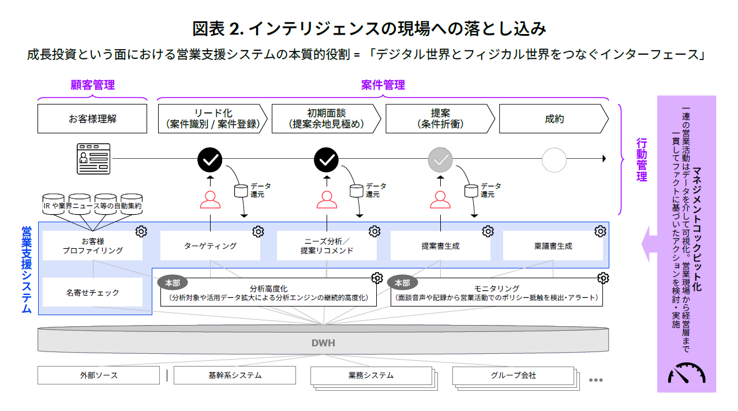
Task: Open gear settings on お客様プロファイリング box
Action: (141, 231)
